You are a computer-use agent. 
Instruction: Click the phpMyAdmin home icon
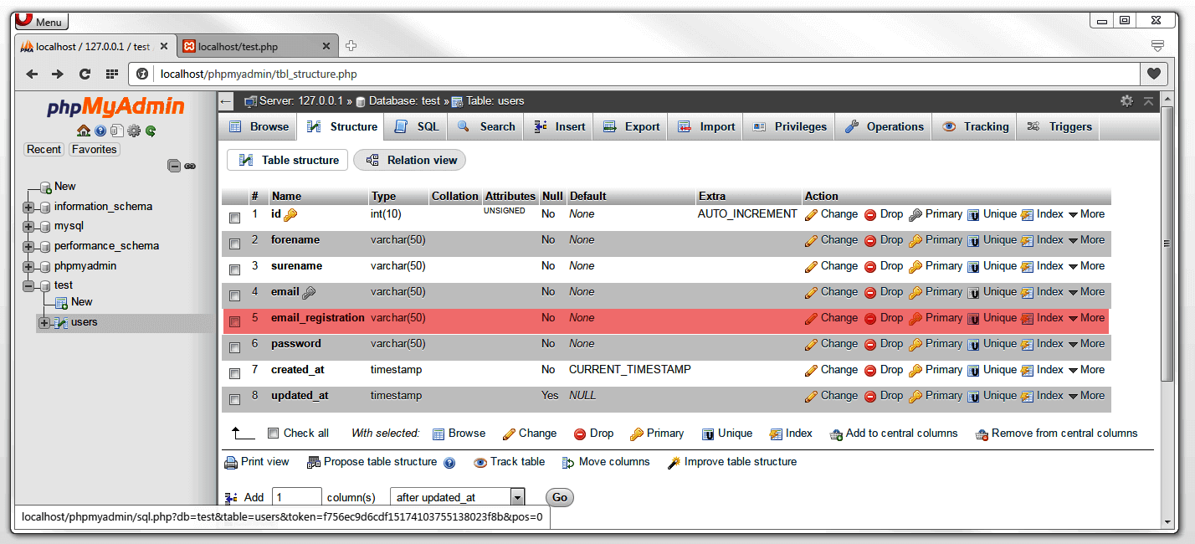click(83, 131)
